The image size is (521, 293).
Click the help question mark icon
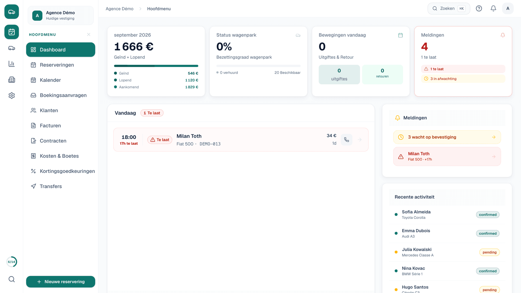(479, 8)
